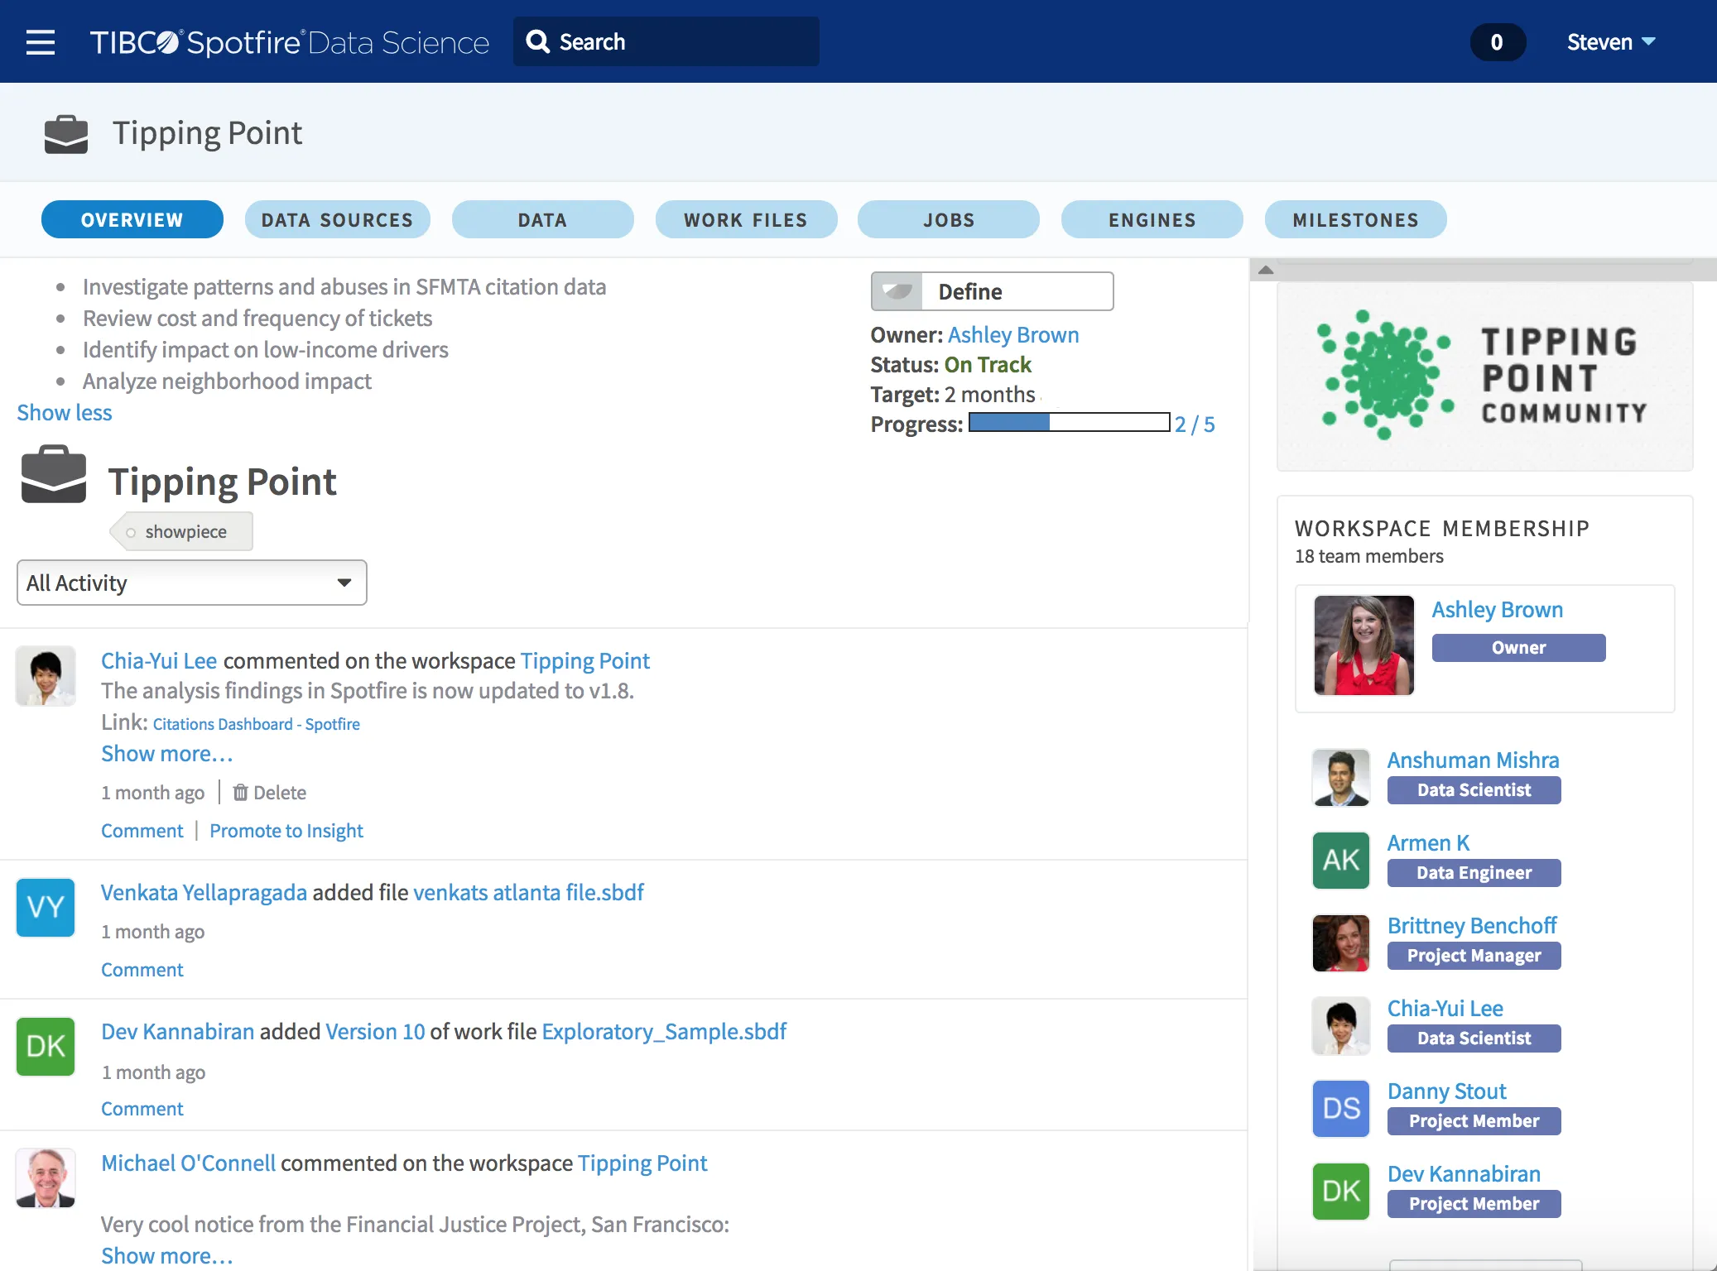Open the Milestones tab
The width and height of the screenshot is (1717, 1271).
click(1356, 219)
